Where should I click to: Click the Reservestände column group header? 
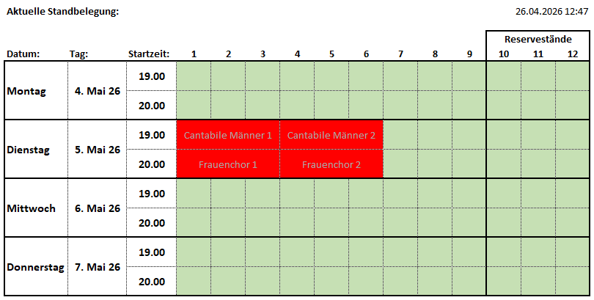(538, 38)
